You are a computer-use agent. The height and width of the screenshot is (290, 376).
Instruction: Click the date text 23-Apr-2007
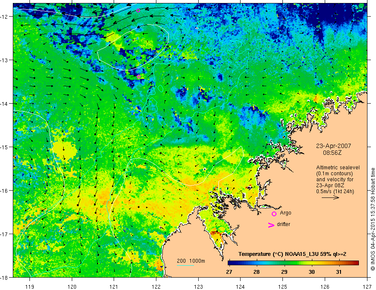pyautogui.click(x=333, y=146)
